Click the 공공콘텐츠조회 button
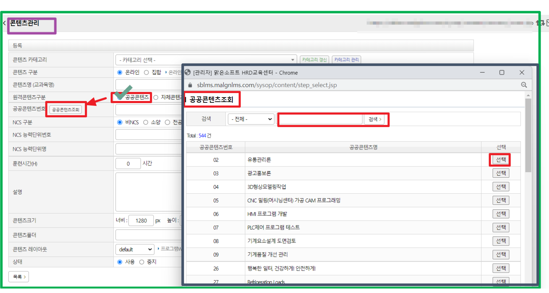The width and height of the screenshot is (549, 293). [66, 110]
